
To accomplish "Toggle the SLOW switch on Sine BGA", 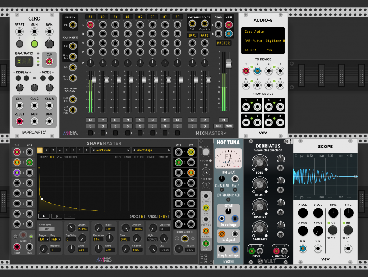I will pyautogui.click(x=210, y=161).
